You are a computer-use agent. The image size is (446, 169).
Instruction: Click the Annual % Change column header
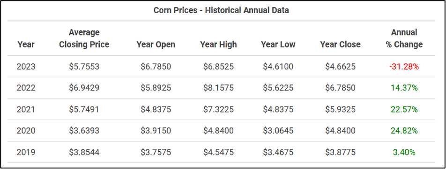404,38
